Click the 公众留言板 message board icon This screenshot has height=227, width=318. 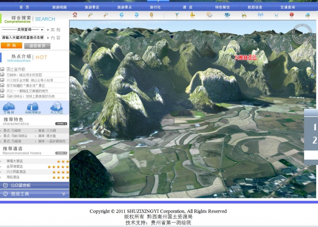click(x=6, y=185)
